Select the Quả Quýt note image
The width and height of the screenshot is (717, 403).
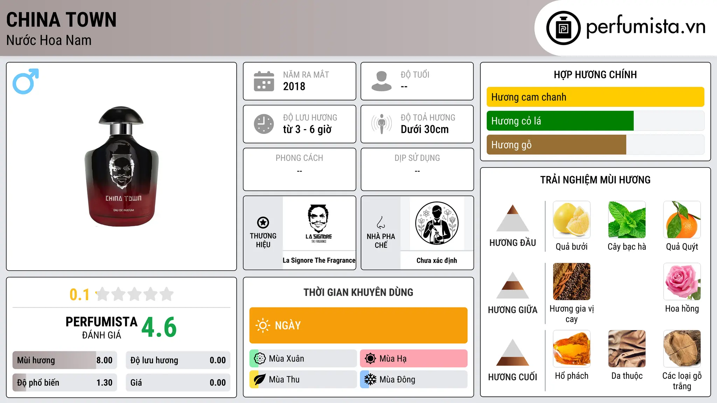[x=682, y=220]
